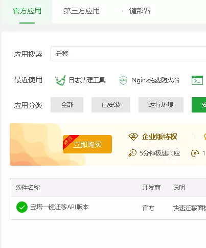Click the green terminal icon

[x=197, y=80]
